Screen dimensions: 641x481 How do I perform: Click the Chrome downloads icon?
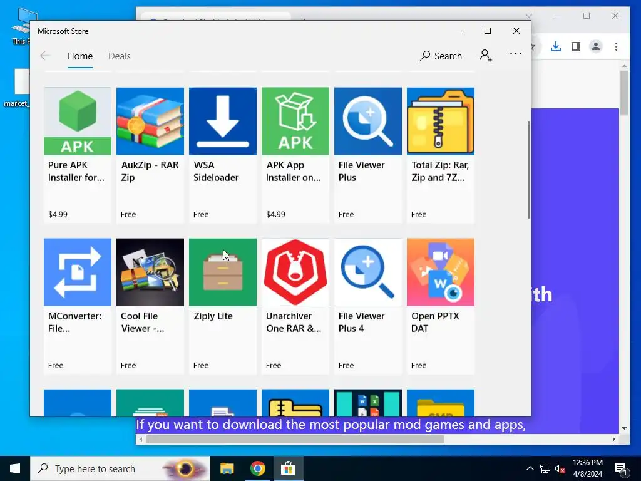[x=556, y=46]
